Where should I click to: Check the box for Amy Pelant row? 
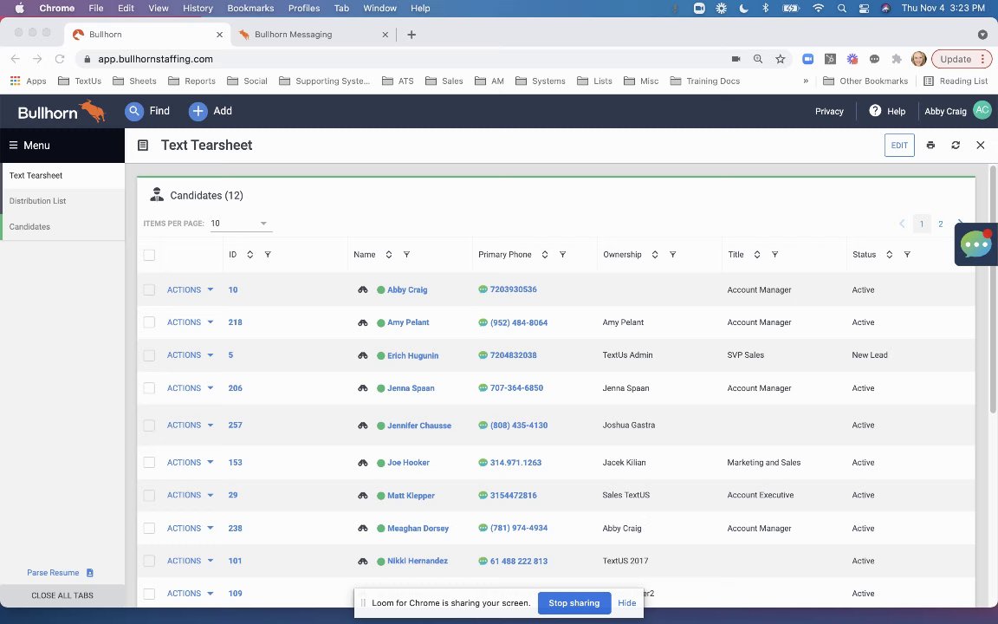point(149,322)
